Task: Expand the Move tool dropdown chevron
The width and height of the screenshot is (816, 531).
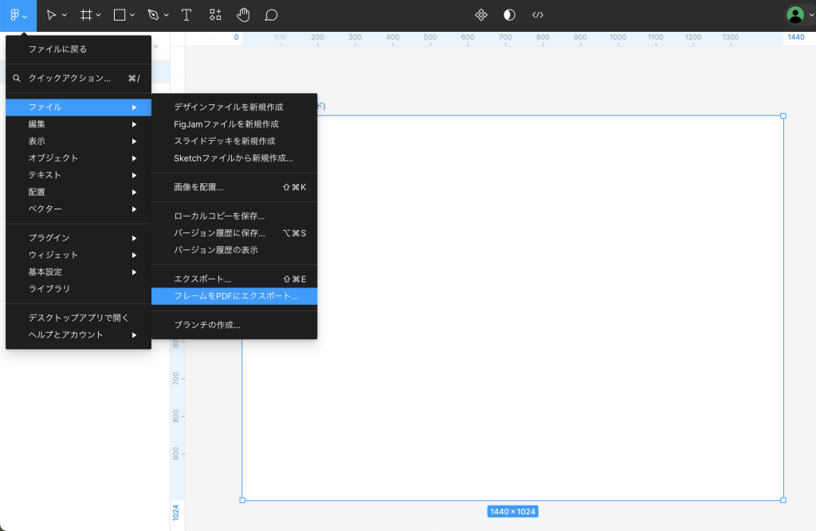Action: [x=65, y=16]
